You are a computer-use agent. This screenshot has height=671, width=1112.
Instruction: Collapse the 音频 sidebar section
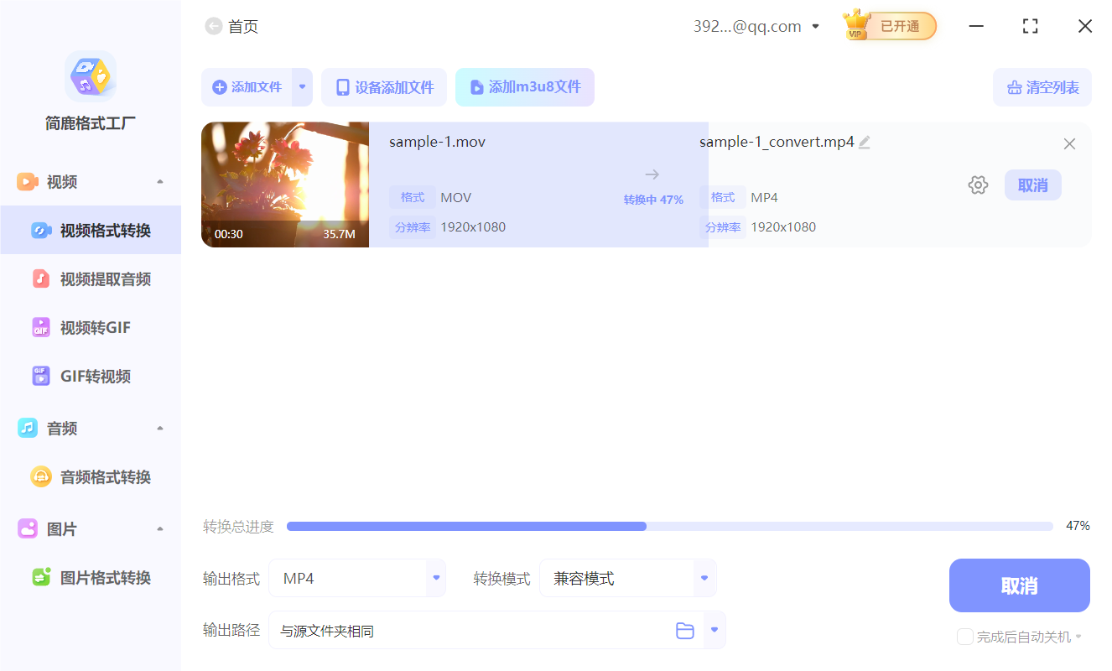click(160, 429)
